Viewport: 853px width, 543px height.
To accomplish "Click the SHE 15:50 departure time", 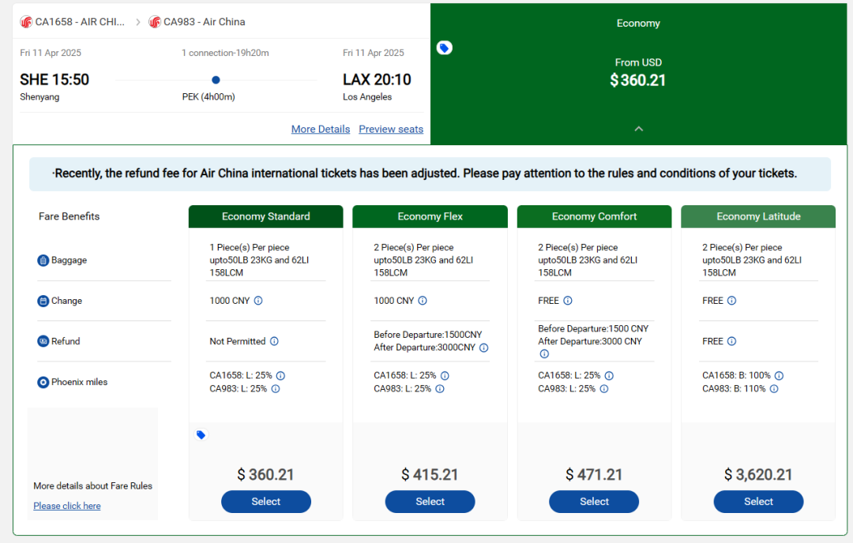I will coord(54,80).
